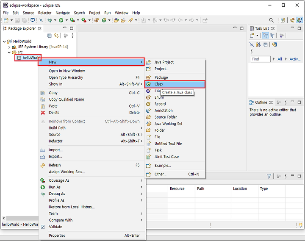Screen dimensions: 305x241
Task: Choose Refresh in the context menu
Action: [x=92, y=165]
